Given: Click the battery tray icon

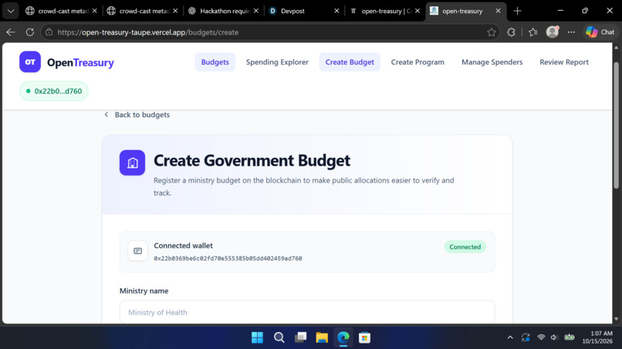Looking at the screenshot, I should [570, 337].
